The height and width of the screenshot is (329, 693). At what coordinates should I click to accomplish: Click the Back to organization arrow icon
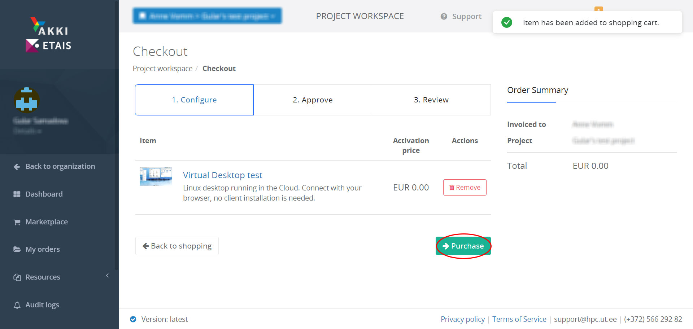tap(17, 167)
